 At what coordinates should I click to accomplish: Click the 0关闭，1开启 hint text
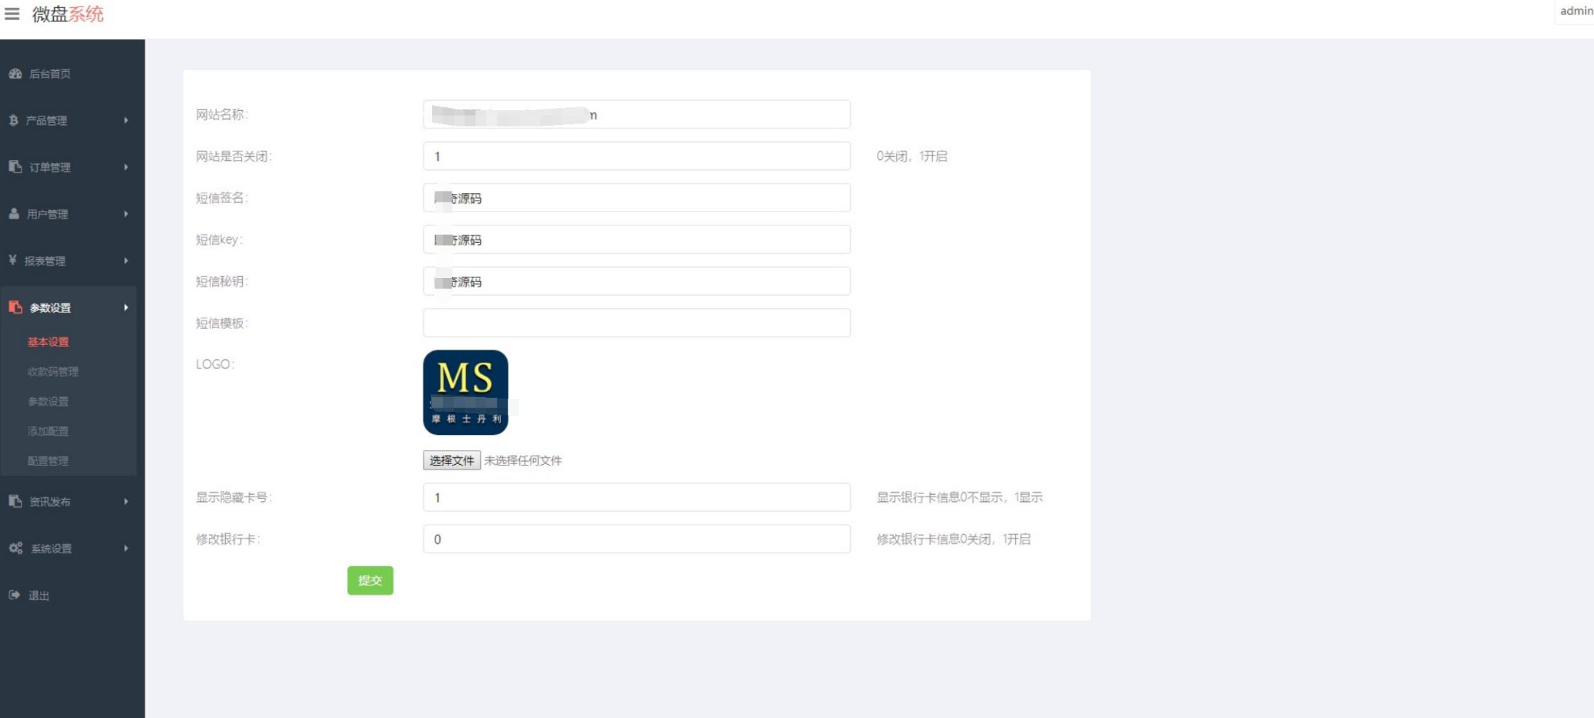point(911,156)
